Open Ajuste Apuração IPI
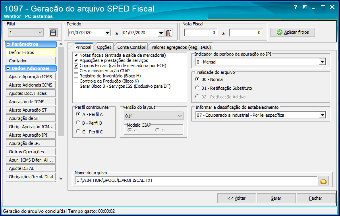 [x=31, y=135]
